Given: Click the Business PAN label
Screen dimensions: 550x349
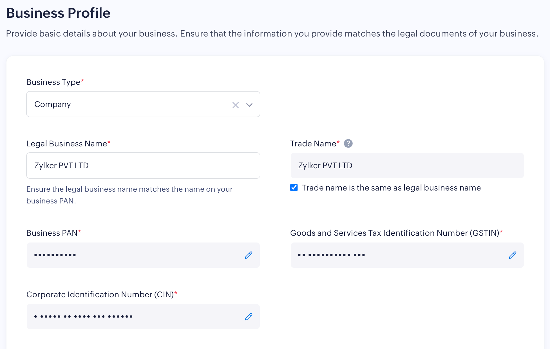Looking at the screenshot, I should (52, 233).
